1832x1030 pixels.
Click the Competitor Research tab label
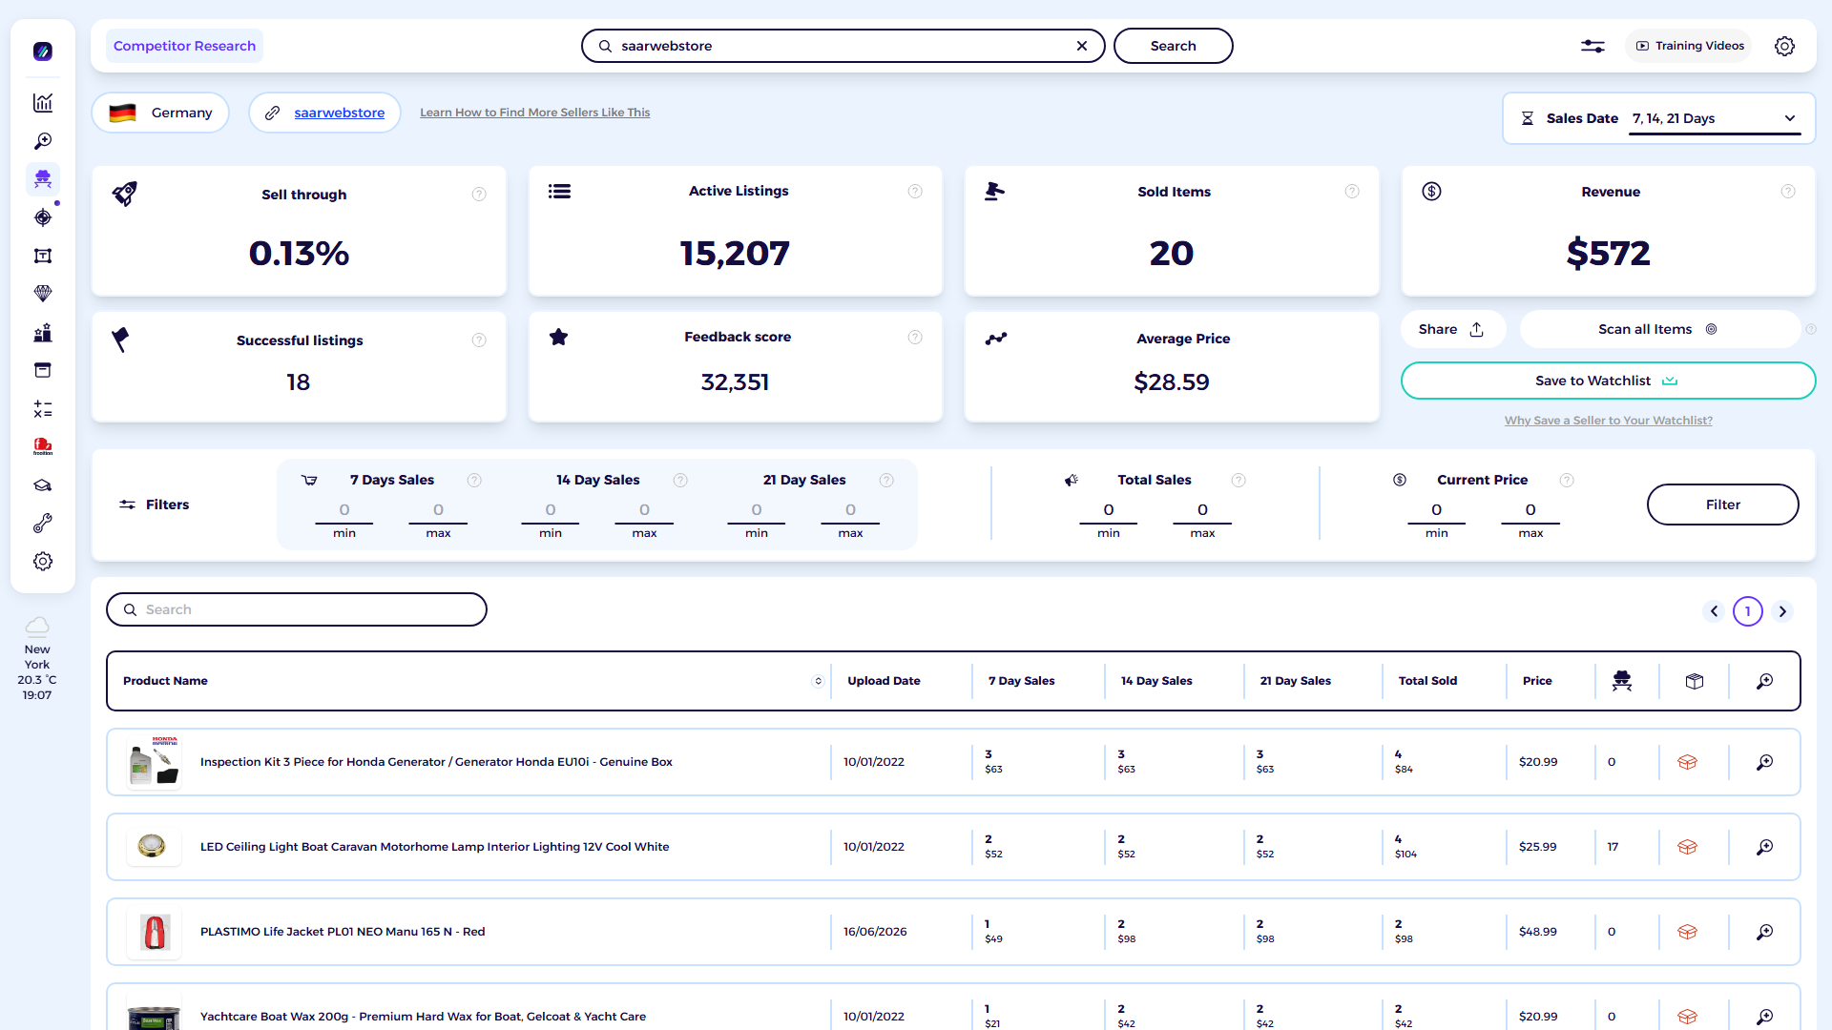(x=184, y=46)
